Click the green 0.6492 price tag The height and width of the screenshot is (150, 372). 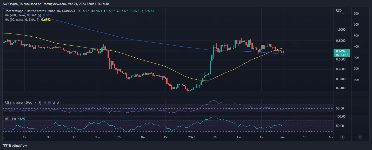(x=341, y=51)
